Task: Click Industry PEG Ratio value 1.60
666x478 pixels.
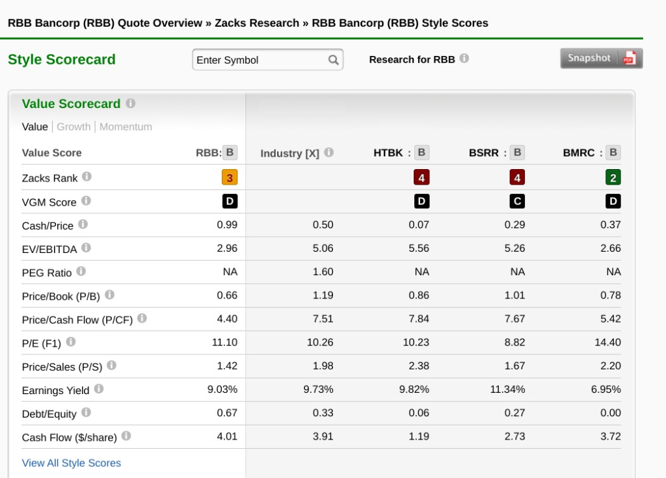Action: coord(323,271)
